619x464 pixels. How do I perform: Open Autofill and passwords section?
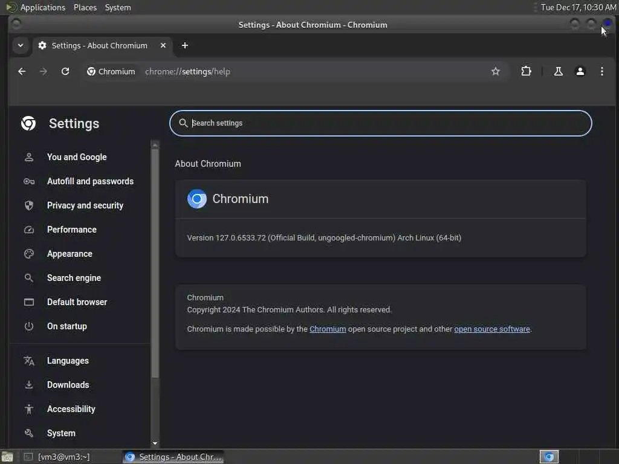[91, 181]
